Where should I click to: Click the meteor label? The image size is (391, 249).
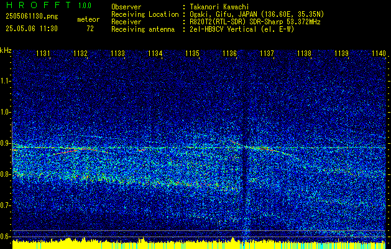88,19
